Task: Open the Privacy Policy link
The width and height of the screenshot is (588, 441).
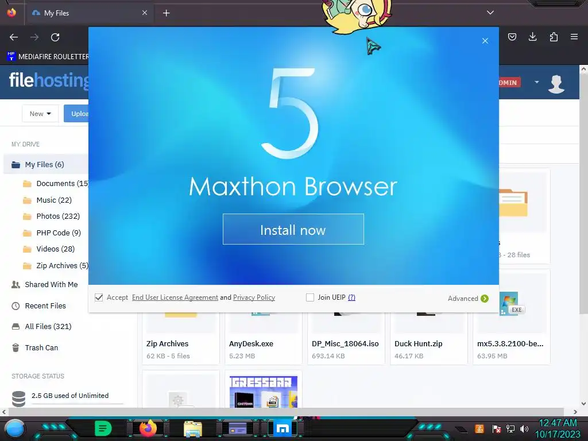Action: pos(254,297)
